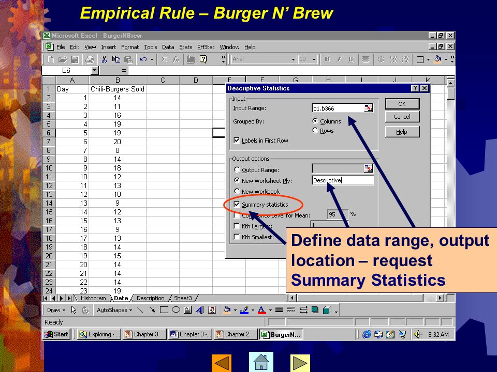Toggle Labels in First Row checkbox
Screen dimensions: 497x372
click(x=237, y=140)
